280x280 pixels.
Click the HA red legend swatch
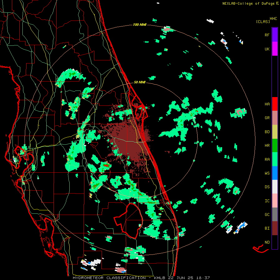275,104
